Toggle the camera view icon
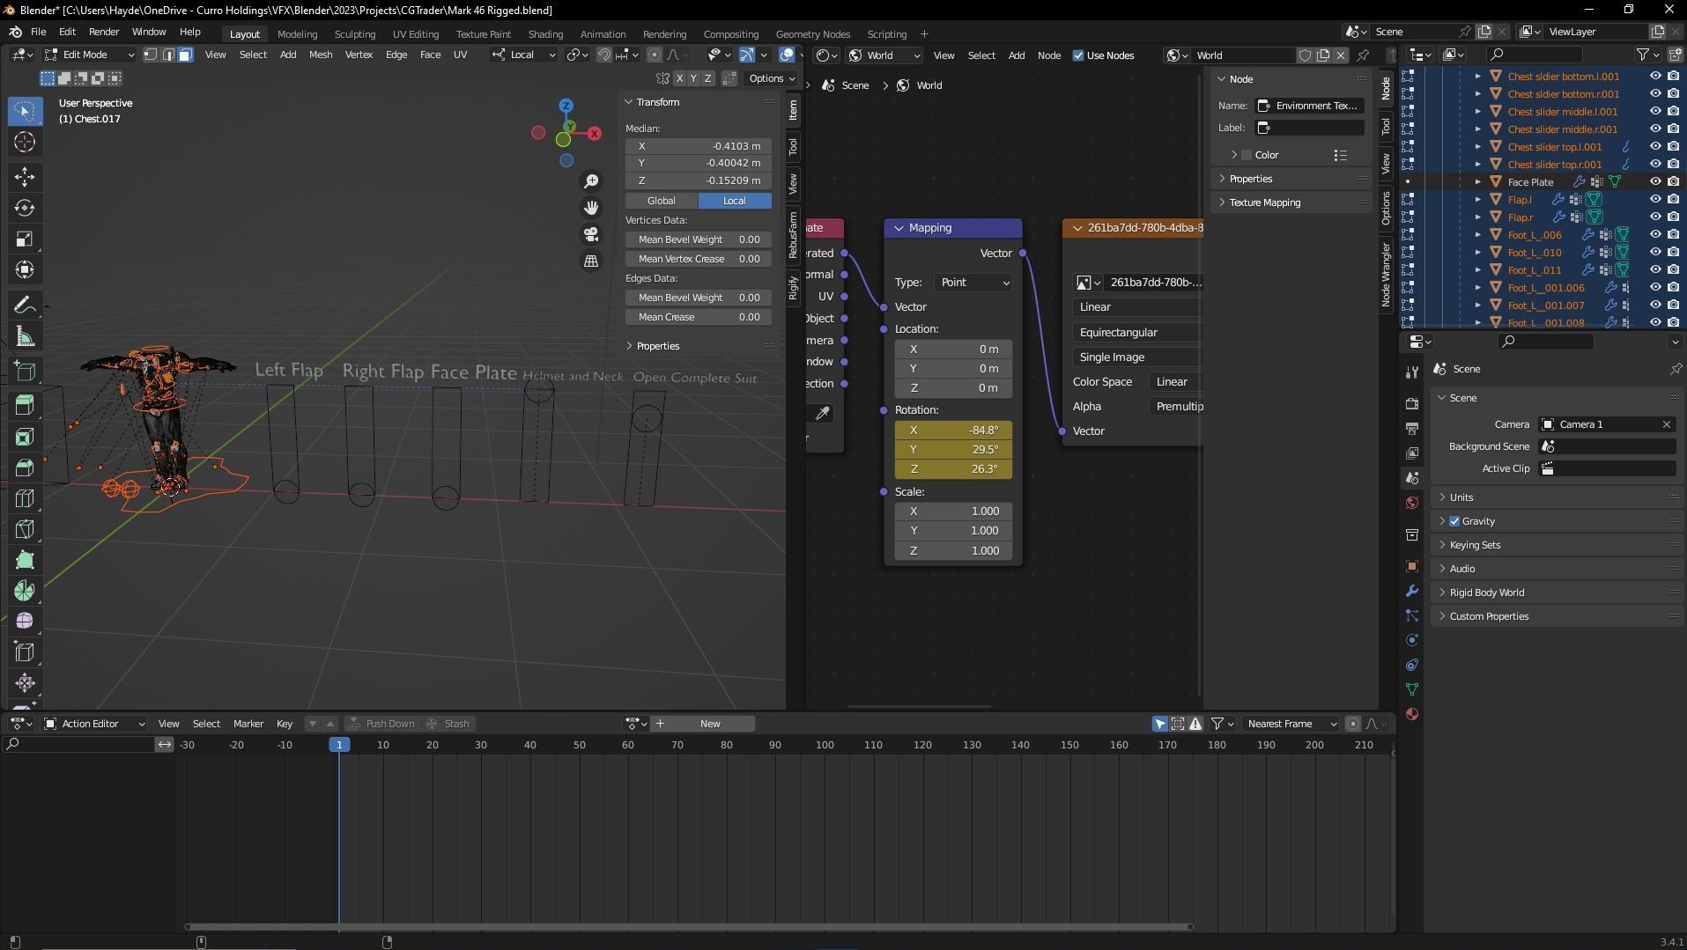The width and height of the screenshot is (1687, 950). 591,234
